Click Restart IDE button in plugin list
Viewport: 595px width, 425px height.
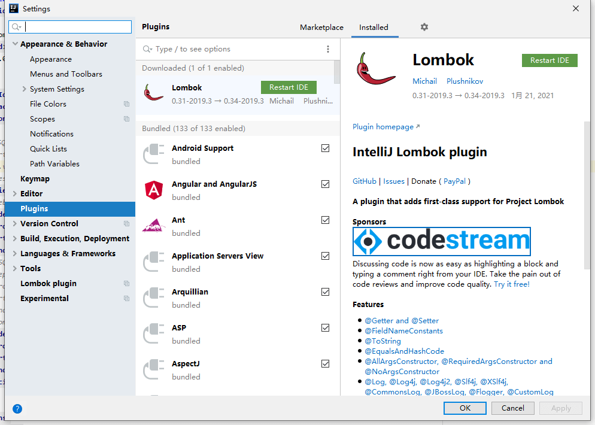coord(289,87)
